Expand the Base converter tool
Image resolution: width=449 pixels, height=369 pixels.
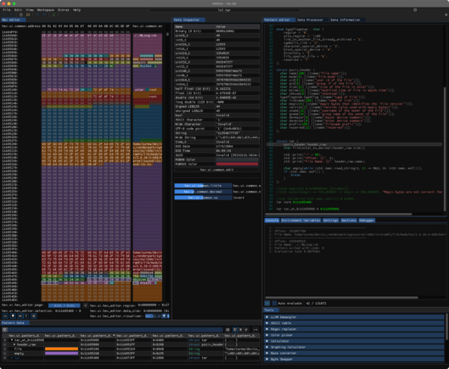[x=354, y=353]
